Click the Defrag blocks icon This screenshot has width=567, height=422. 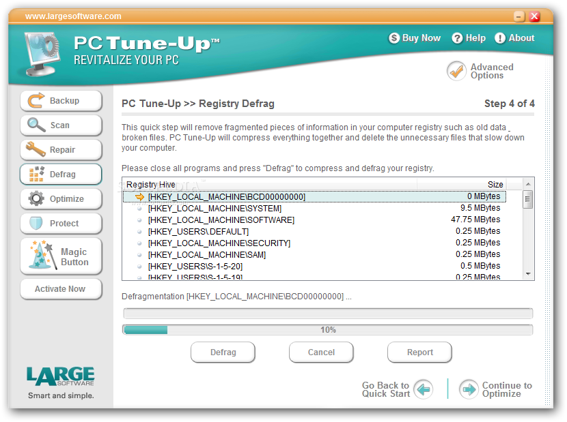[x=36, y=174]
